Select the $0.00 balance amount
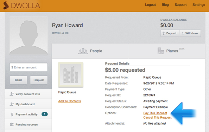 (167, 25)
